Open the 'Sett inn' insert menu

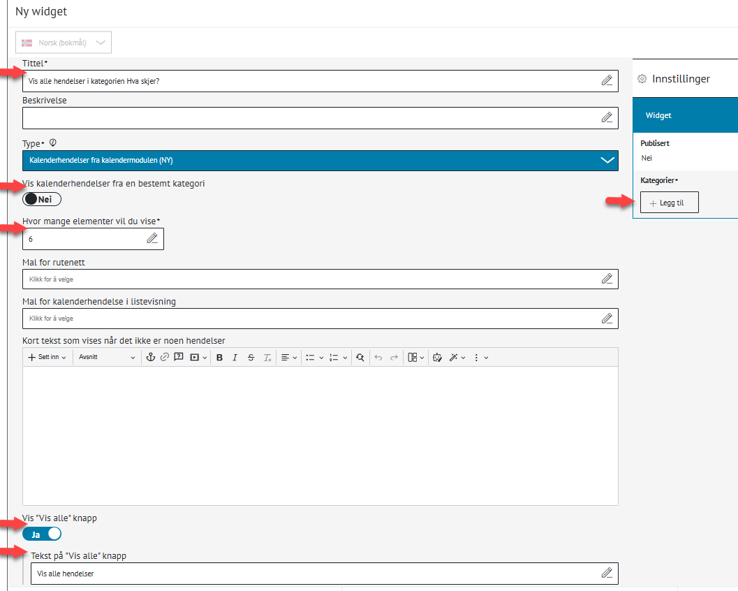click(47, 357)
